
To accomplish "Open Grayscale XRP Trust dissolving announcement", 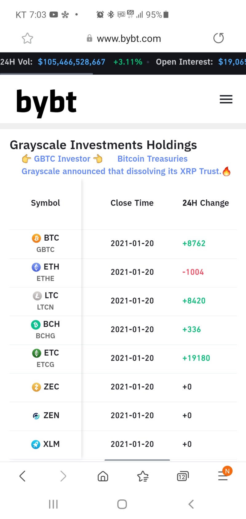I will [x=121, y=171].
